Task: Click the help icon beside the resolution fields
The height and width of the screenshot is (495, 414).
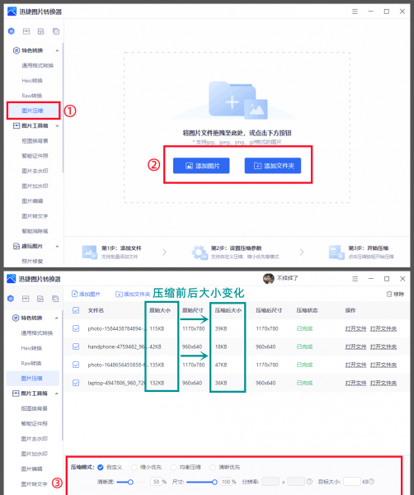Action: tap(309, 482)
